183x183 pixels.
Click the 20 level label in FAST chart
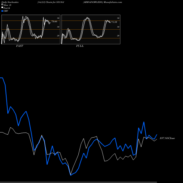point(58,36)
